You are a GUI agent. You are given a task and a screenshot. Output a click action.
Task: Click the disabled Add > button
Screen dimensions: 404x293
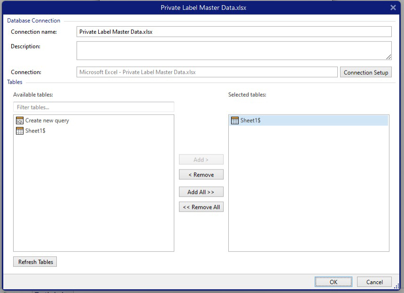click(x=201, y=160)
